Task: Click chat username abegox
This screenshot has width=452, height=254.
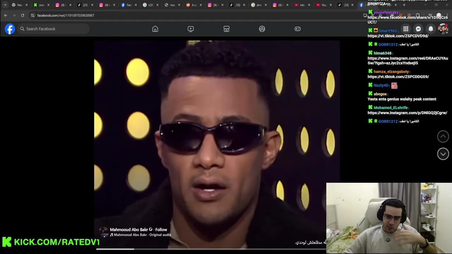Action: pos(380,94)
